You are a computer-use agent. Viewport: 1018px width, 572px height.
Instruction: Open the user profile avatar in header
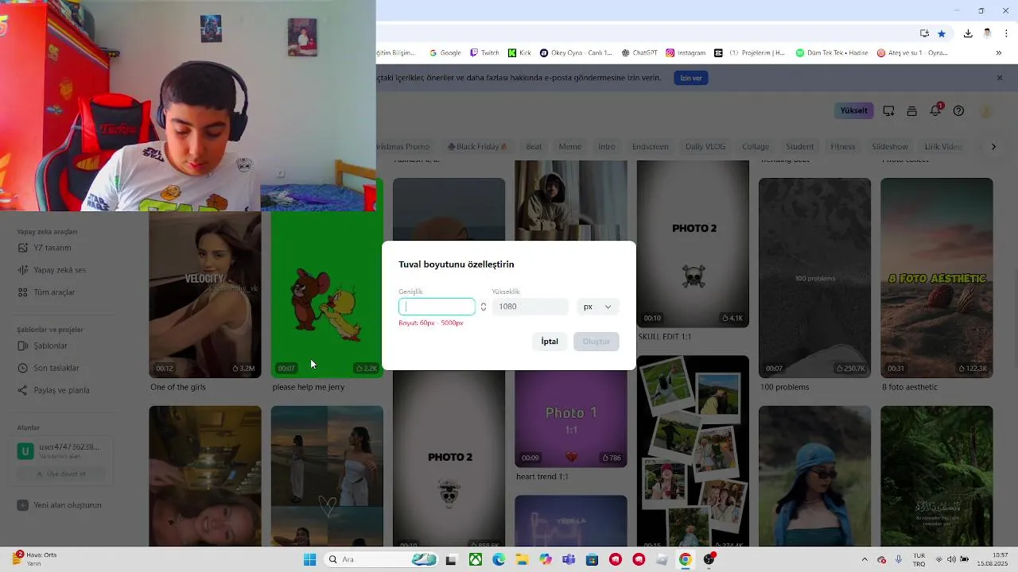point(986,111)
